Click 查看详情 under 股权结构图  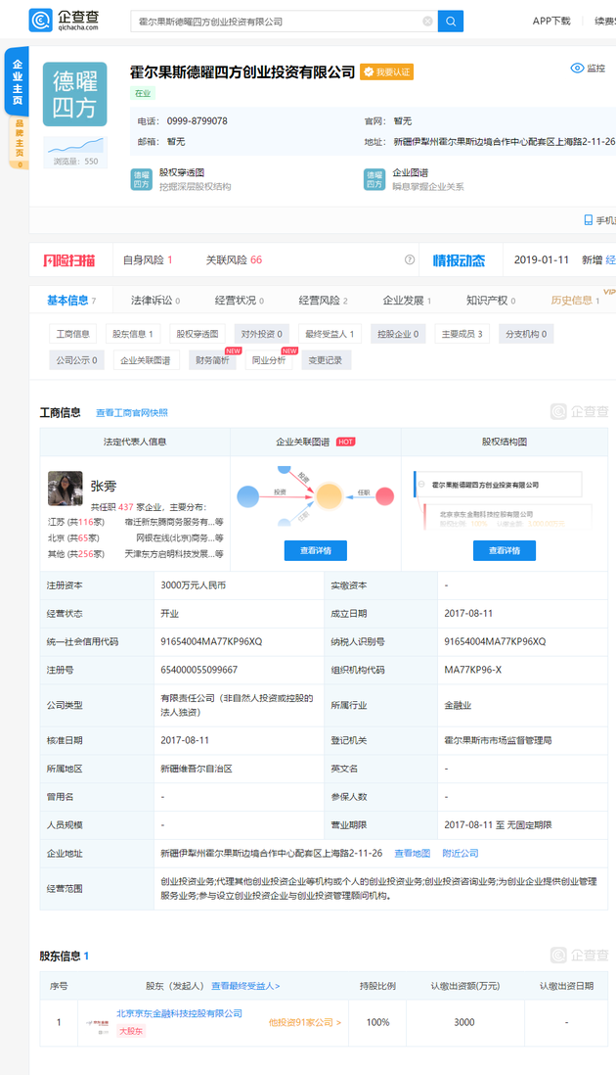click(504, 550)
